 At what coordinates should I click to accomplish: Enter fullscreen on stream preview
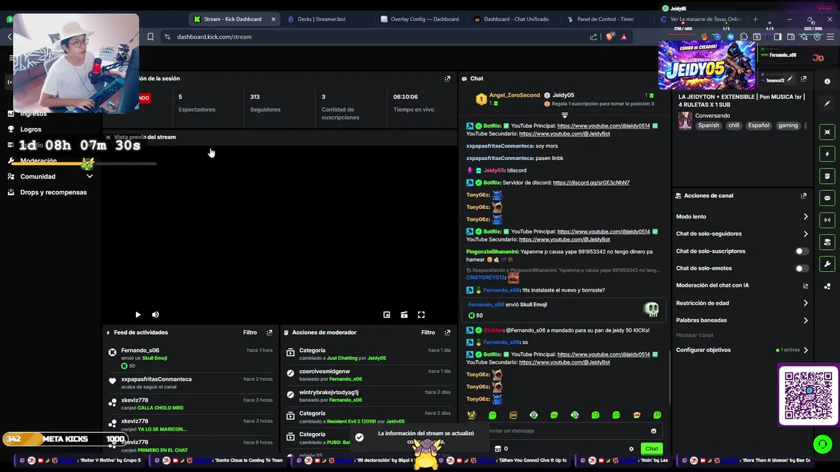click(421, 315)
